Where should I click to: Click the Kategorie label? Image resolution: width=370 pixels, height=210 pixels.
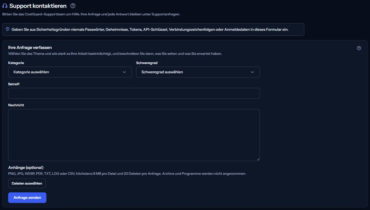coord(16,63)
